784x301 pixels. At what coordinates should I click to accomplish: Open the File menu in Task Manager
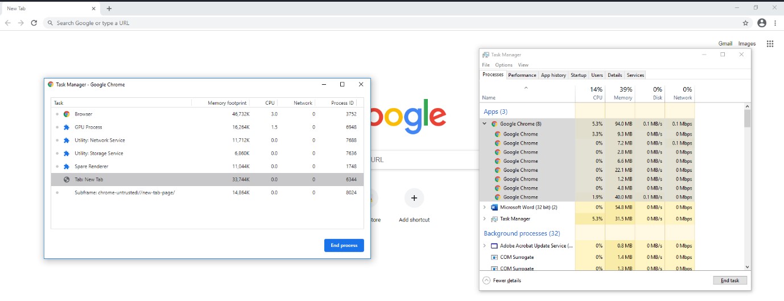coord(486,65)
